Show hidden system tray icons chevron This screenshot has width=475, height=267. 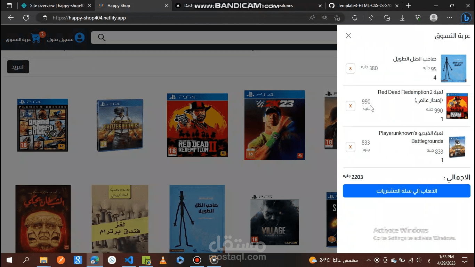(369, 260)
